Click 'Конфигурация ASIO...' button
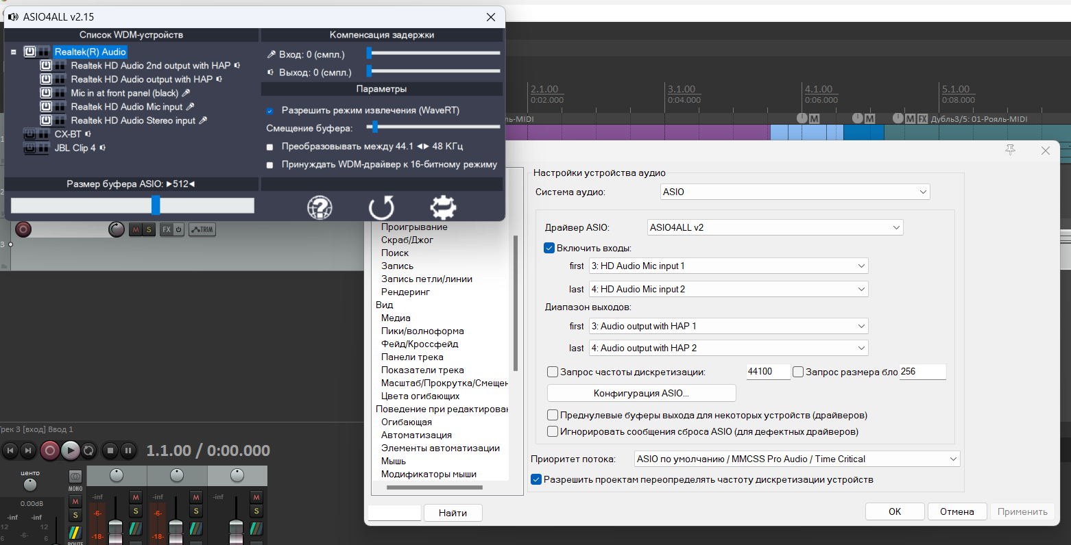 [x=641, y=393]
